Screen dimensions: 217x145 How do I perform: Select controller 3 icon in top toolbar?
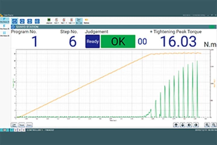tap(30, 21)
